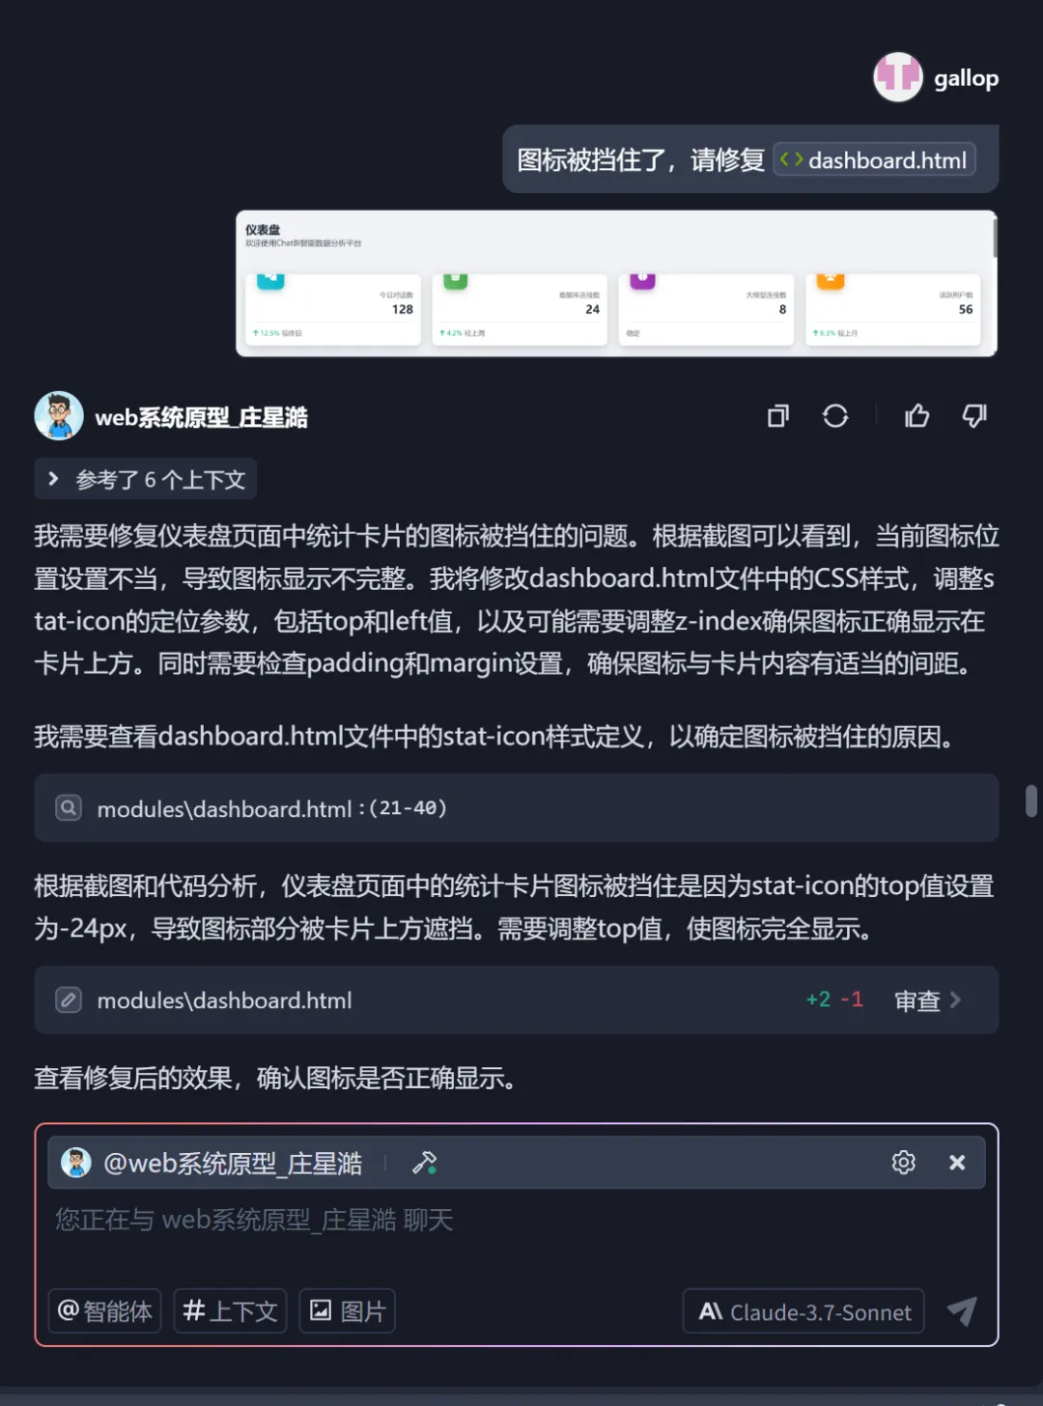
Task: Attach an image using 图片 button
Action: (348, 1311)
